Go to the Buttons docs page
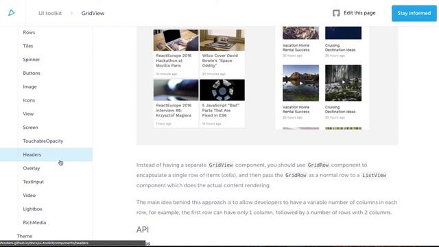 32,73
